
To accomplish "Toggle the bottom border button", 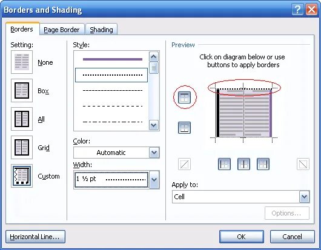I will (185, 128).
